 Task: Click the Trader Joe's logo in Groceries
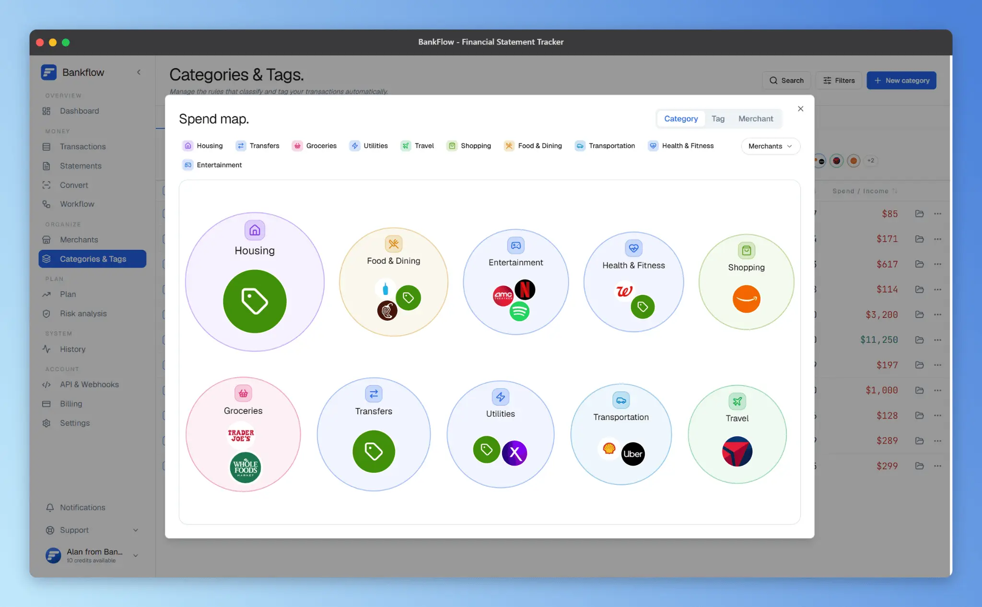click(x=241, y=435)
